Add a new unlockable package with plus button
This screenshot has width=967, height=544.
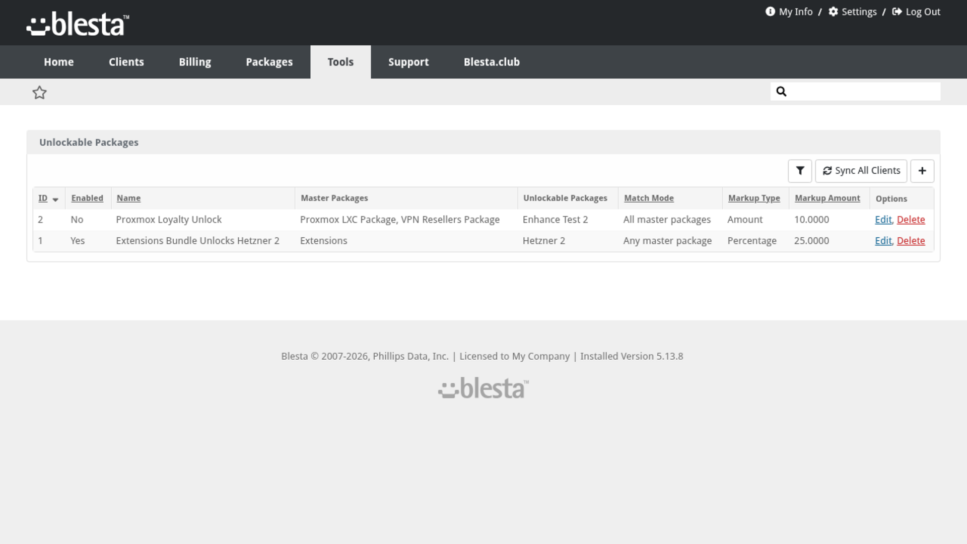coord(922,171)
